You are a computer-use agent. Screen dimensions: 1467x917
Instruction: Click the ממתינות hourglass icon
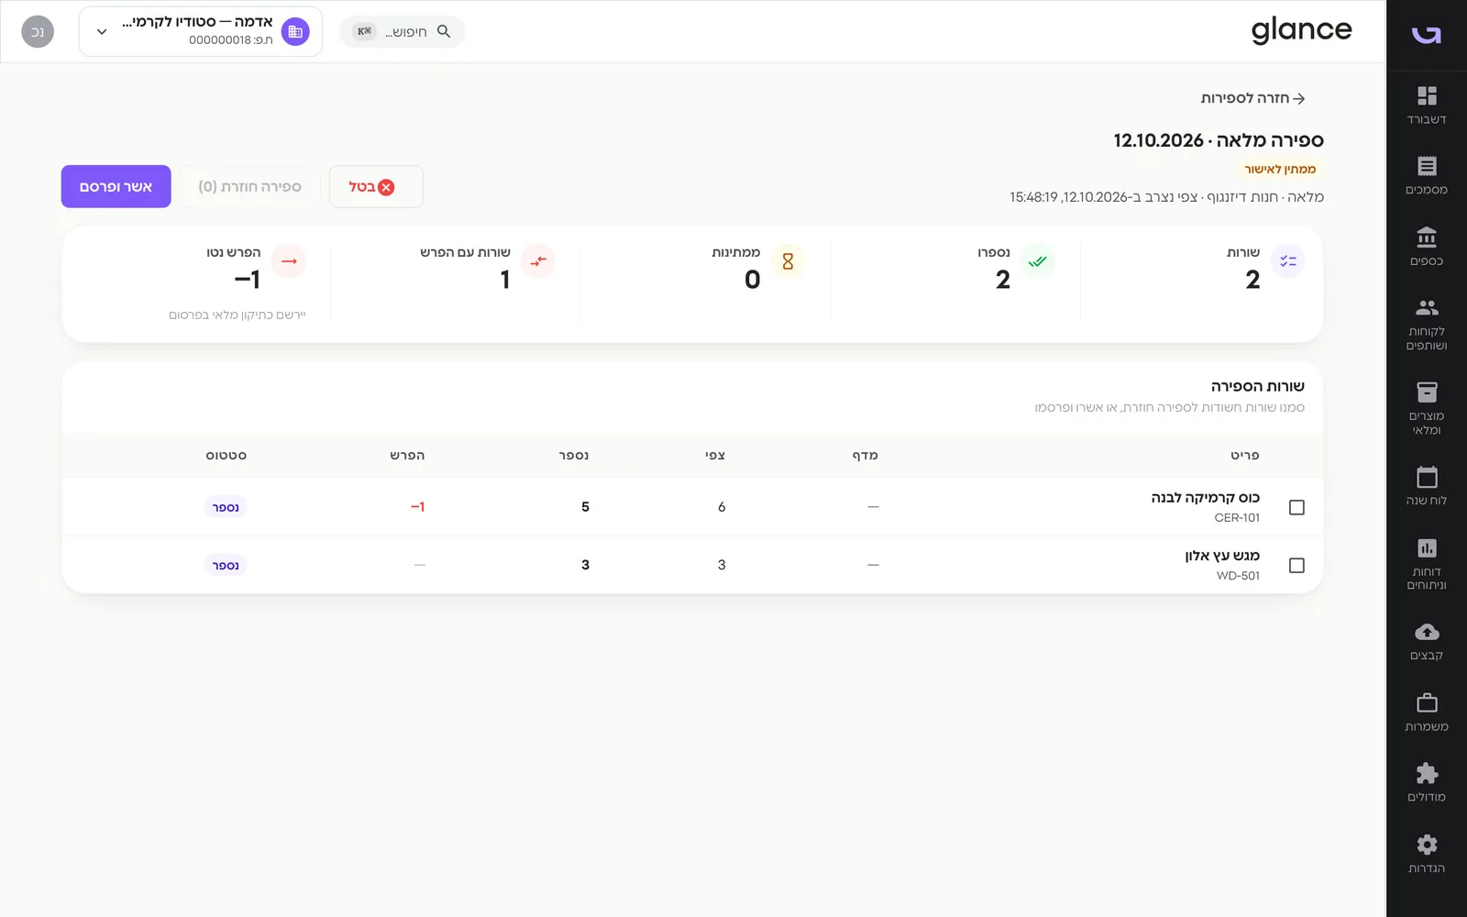[788, 261]
